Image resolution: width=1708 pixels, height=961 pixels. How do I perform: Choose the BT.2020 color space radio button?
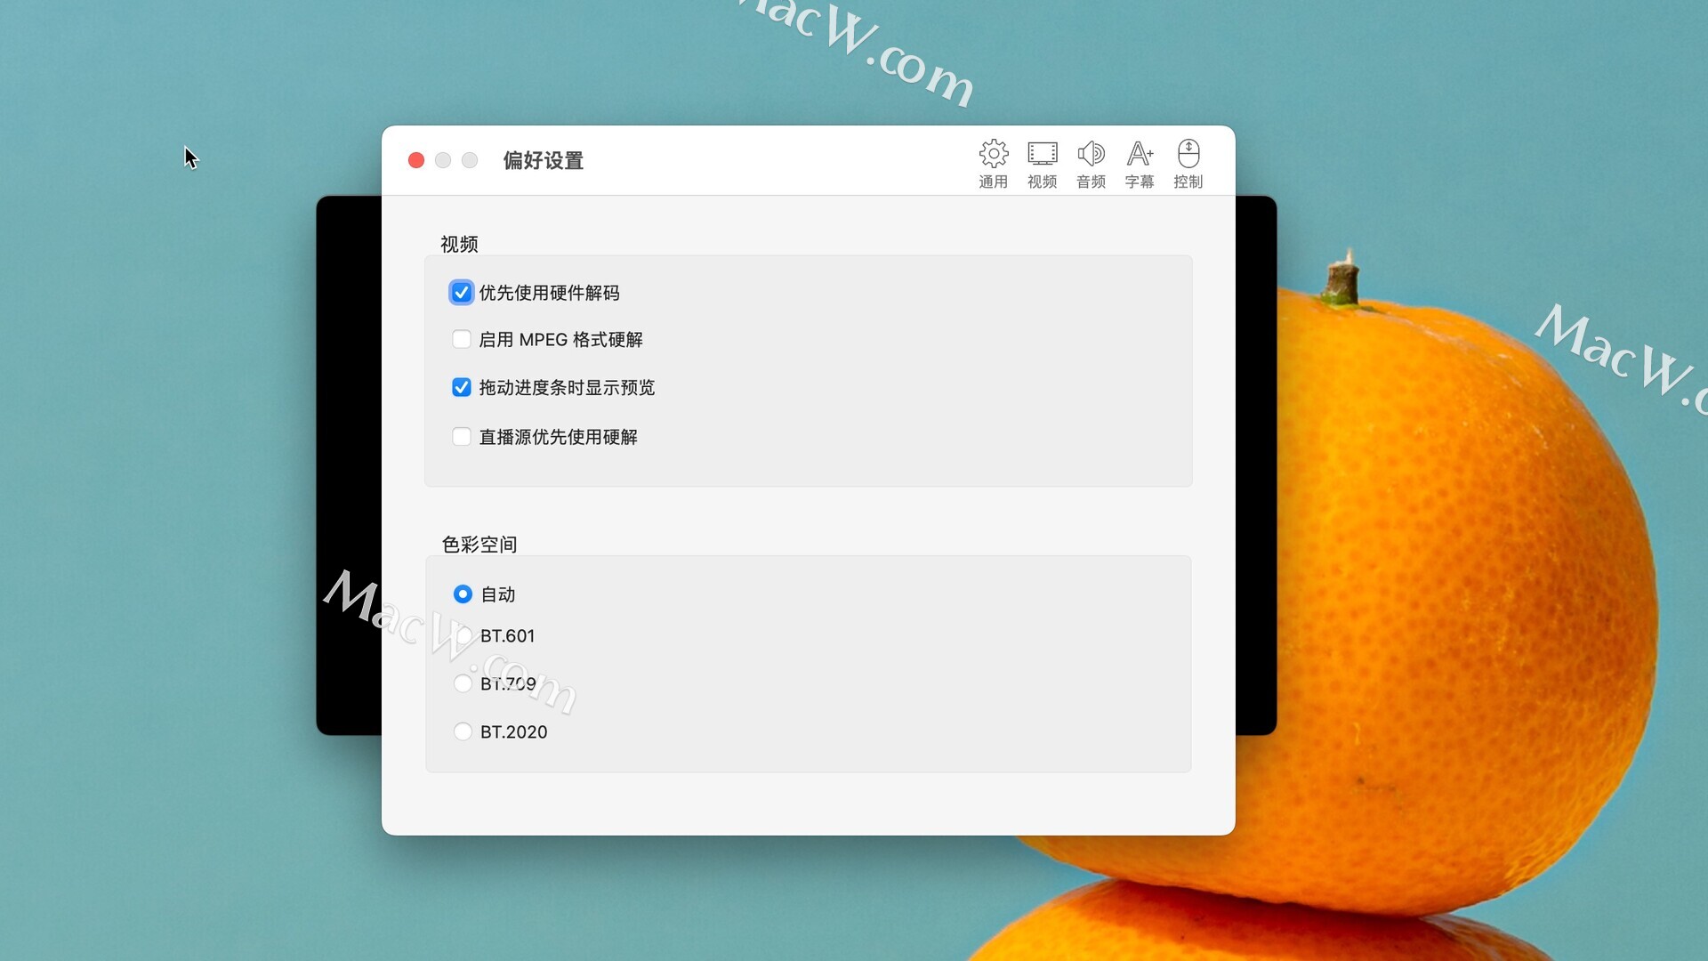point(463,731)
